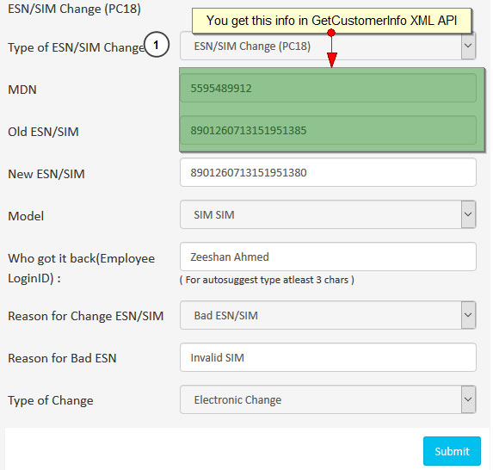This screenshot has height=470, width=493.
Task: Open the Type of ESN/SIM Change dropdown arrow
Action: (x=468, y=46)
